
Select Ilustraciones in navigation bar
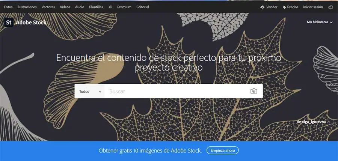point(27,7)
